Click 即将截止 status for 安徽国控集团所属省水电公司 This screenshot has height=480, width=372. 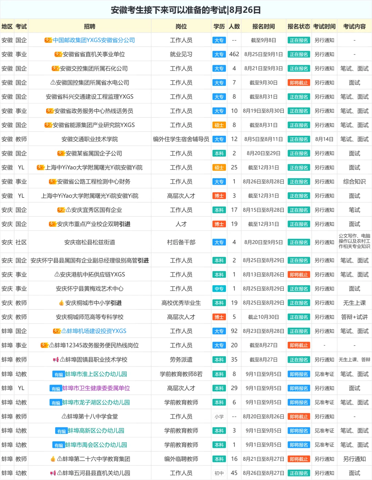click(x=299, y=83)
